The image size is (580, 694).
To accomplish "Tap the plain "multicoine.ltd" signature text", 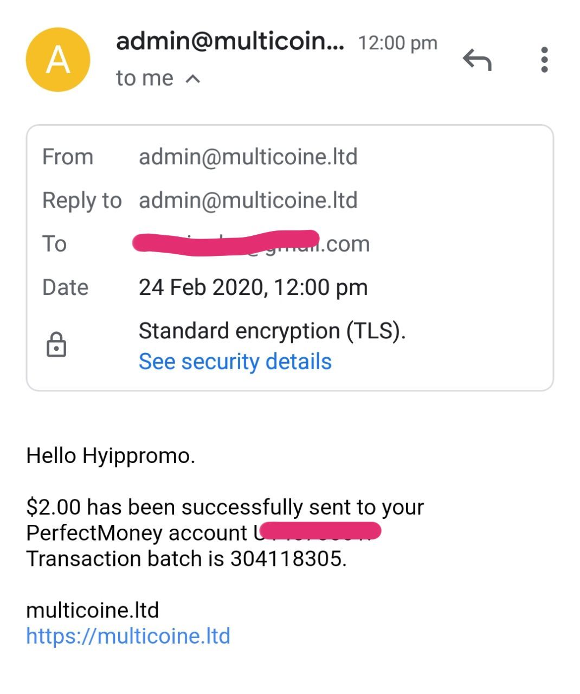I will pos(92,611).
